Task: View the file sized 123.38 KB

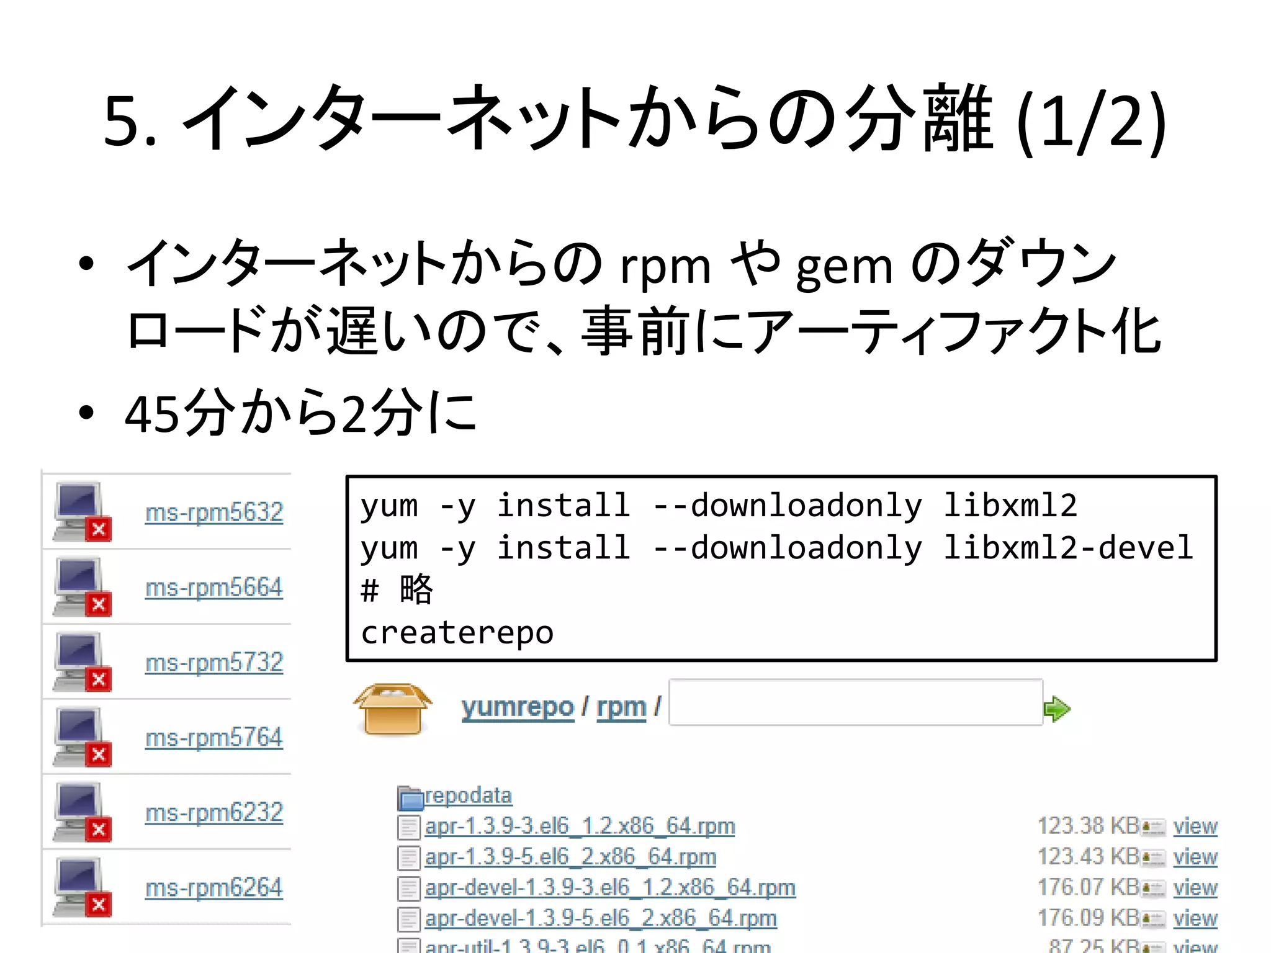Action: 1195,826
